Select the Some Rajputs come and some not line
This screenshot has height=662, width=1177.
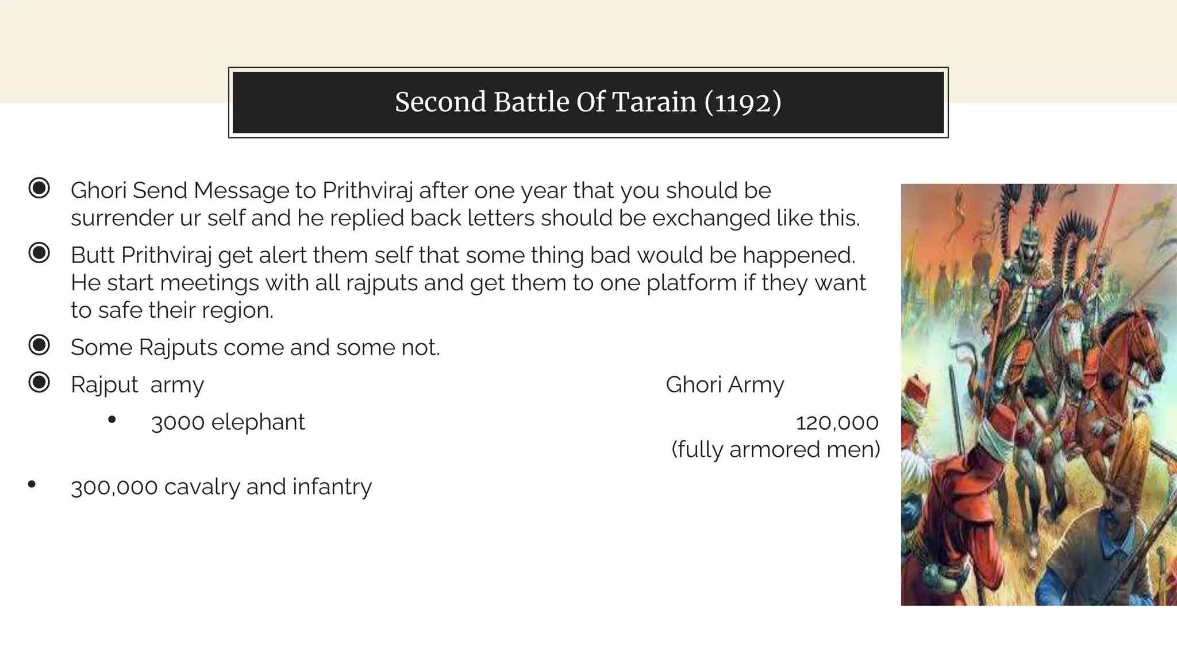point(255,348)
